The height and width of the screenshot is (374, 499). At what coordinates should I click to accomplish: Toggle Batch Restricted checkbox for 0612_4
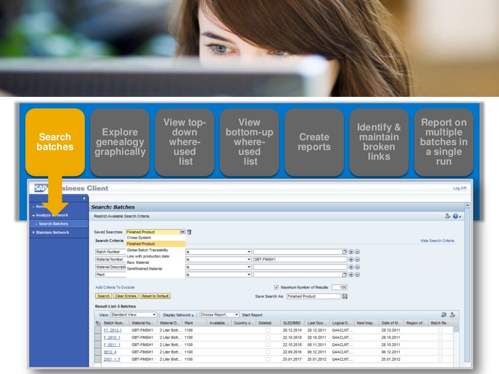click(440, 352)
